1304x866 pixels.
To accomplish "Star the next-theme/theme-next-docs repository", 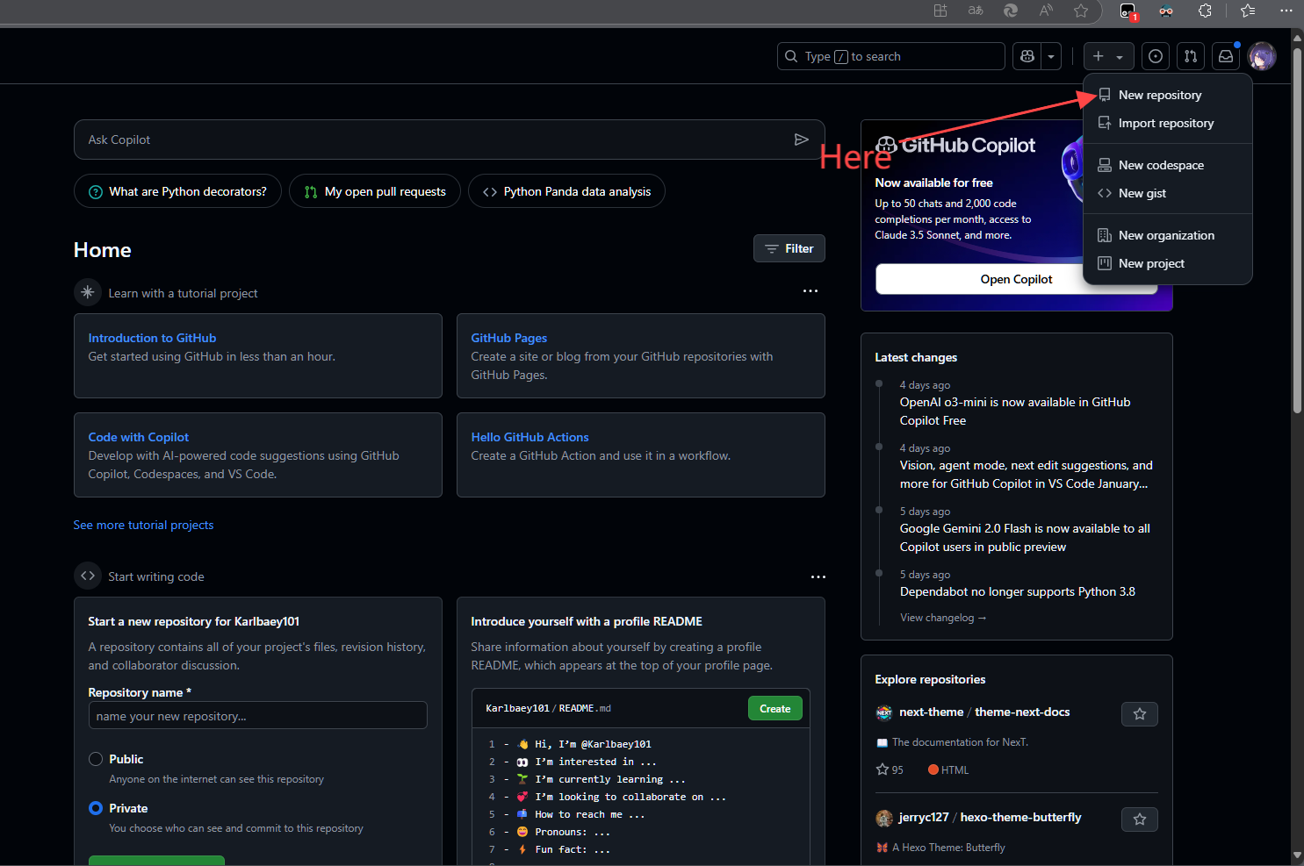I will [x=1139, y=714].
